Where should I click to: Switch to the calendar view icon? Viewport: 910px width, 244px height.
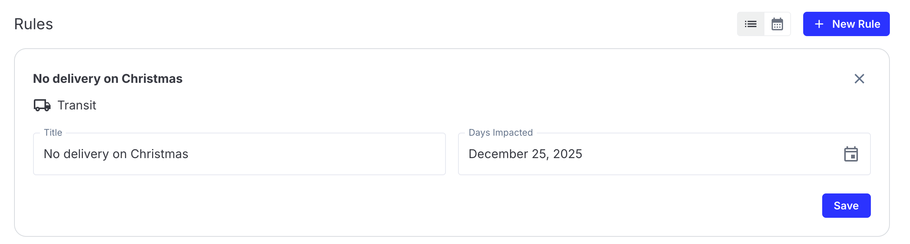pos(777,24)
